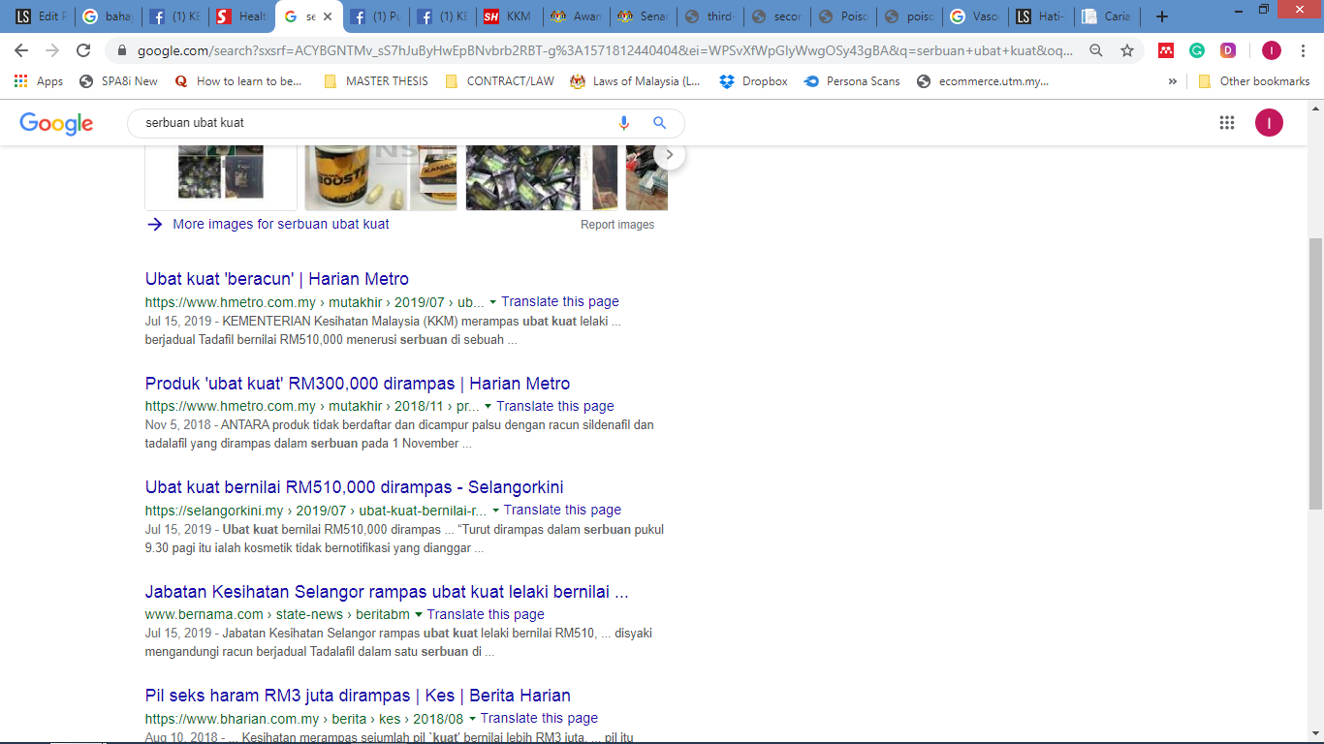Show next images with carousel arrow
The height and width of the screenshot is (744, 1324).
(669, 155)
